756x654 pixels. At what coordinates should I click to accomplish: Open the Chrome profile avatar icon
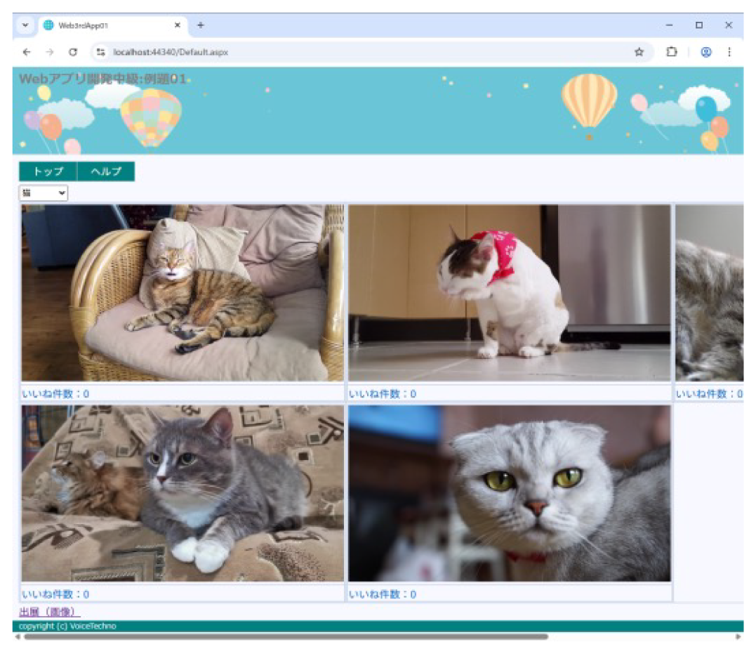[x=706, y=52]
